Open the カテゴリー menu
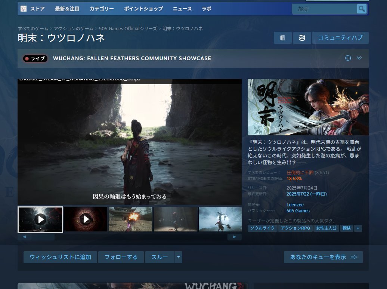 (x=102, y=9)
